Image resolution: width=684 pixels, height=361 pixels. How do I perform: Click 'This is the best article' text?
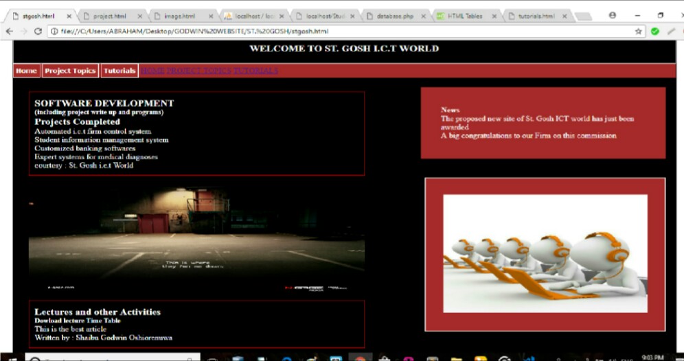(x=70, y=329)
